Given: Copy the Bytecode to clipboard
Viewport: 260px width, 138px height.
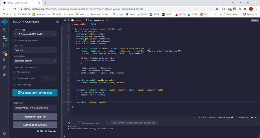Looking at the screenshot, I should [x=51, y=131].
